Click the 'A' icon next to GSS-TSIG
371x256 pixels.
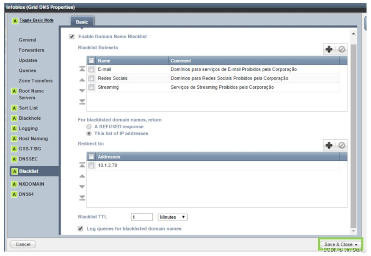click(x=14, y=149)
